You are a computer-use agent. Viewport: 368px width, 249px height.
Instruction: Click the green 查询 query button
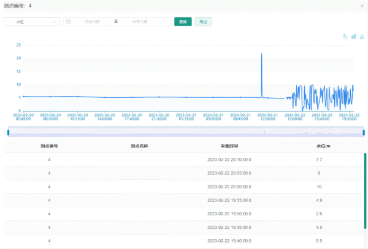click(183, 22)
